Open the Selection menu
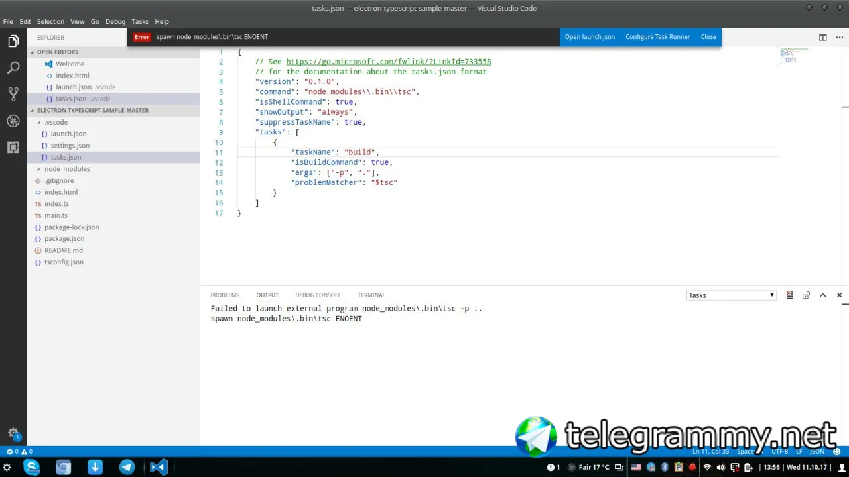The width and height of the screenshot is (849, 477). tap(50, 21)
